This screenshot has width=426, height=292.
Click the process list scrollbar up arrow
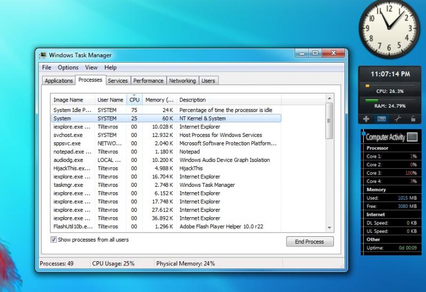(329, 98)
